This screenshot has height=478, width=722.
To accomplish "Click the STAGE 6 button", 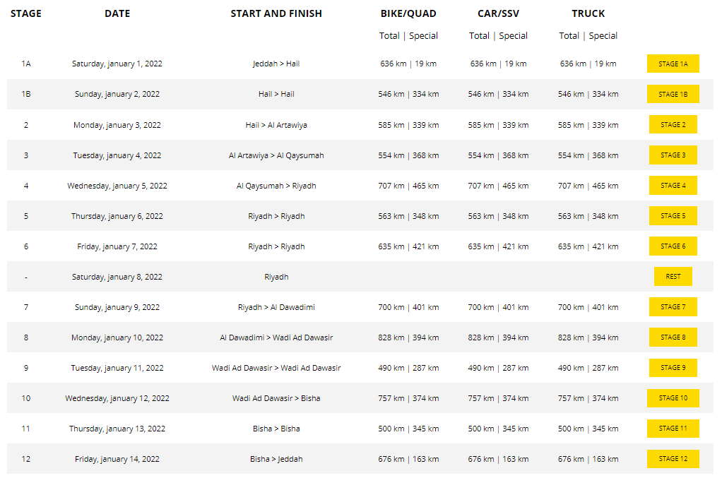I will 673,246.
